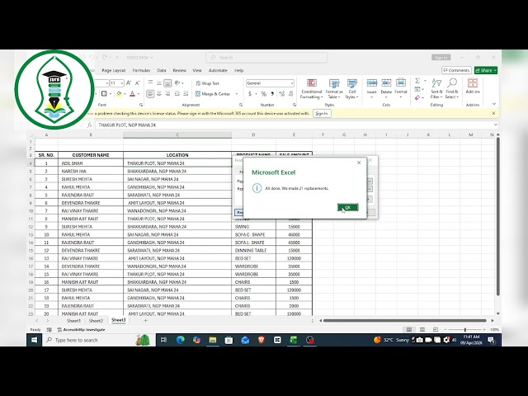The height and width of the screenshot is (396, 528).
Task: Click the Wrap Text button
Action: click(207, 83)
